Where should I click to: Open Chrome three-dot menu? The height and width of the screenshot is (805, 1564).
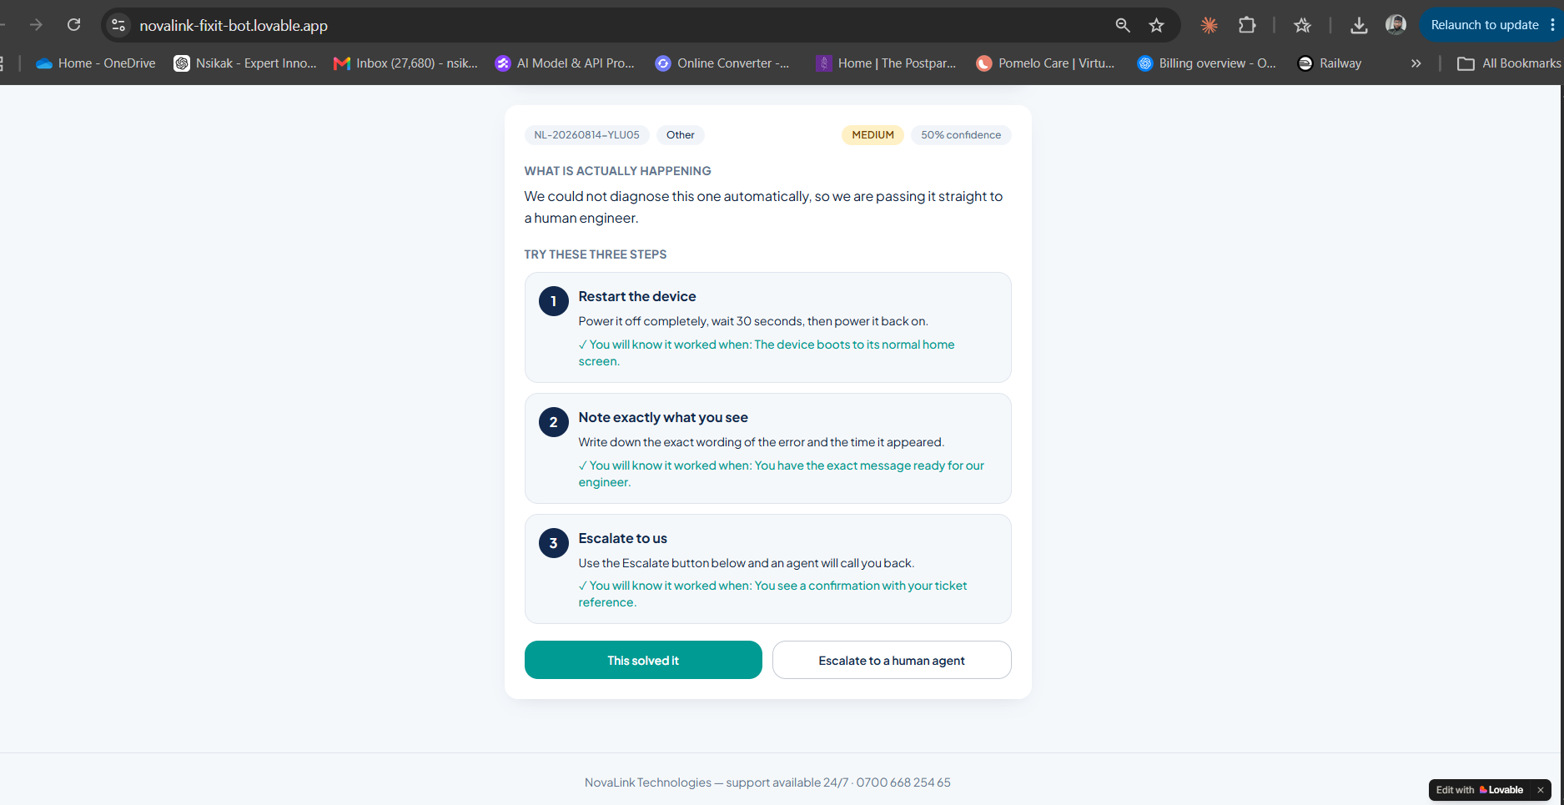[1552, 25]
